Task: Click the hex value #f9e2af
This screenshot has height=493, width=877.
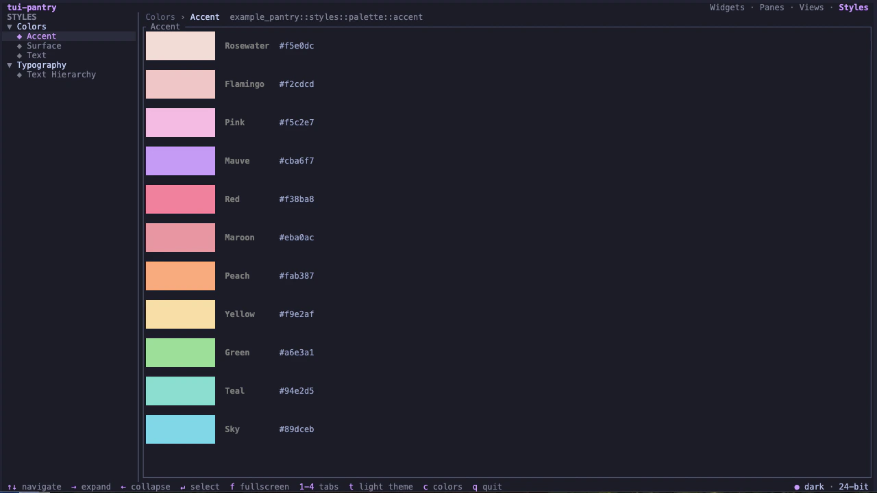Action: [x=297, y=314]
